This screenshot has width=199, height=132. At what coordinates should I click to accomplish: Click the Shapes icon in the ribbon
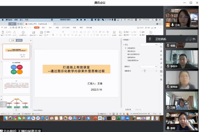[120, 32]
